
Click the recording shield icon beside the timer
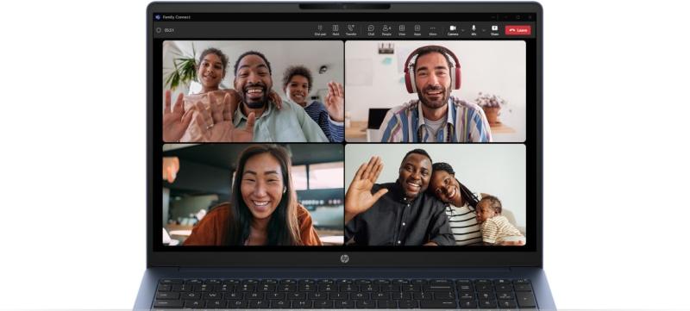[159, 30]
